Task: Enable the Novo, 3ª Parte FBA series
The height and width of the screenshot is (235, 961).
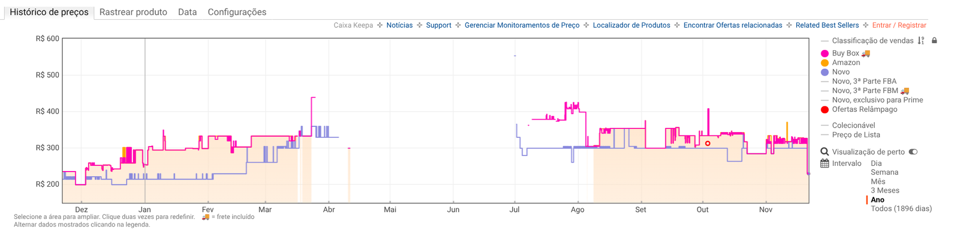Action: point(864,81)
